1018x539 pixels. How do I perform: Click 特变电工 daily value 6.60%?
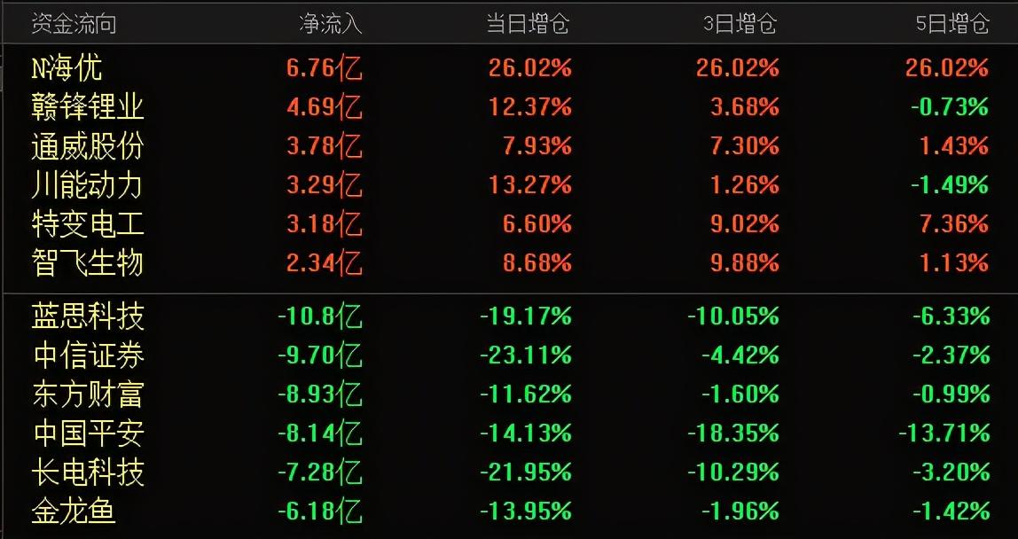tap(536, 223)
